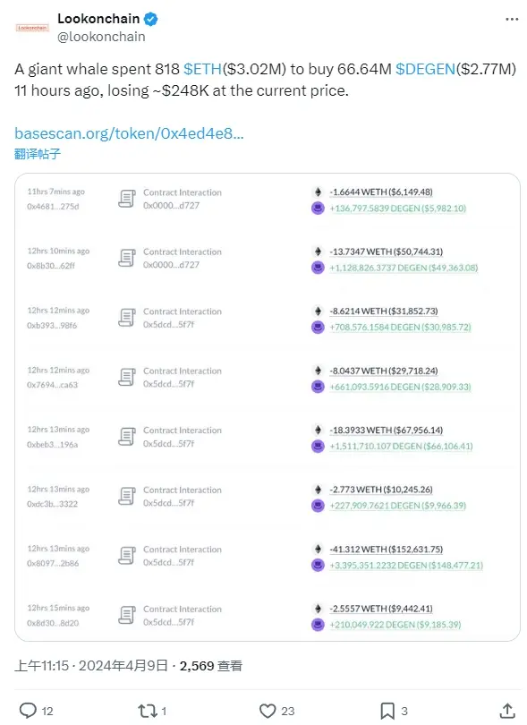Screen dimensions: 527x725
Task: Click the contract document icon in first row
Action: coord(127,199)
